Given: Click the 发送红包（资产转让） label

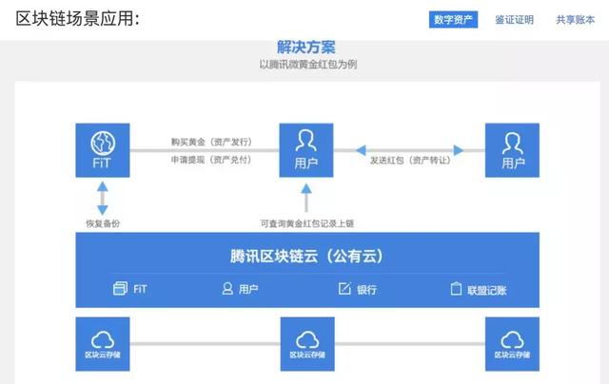Looking at the screenshot, I should (x=410, y=161).
